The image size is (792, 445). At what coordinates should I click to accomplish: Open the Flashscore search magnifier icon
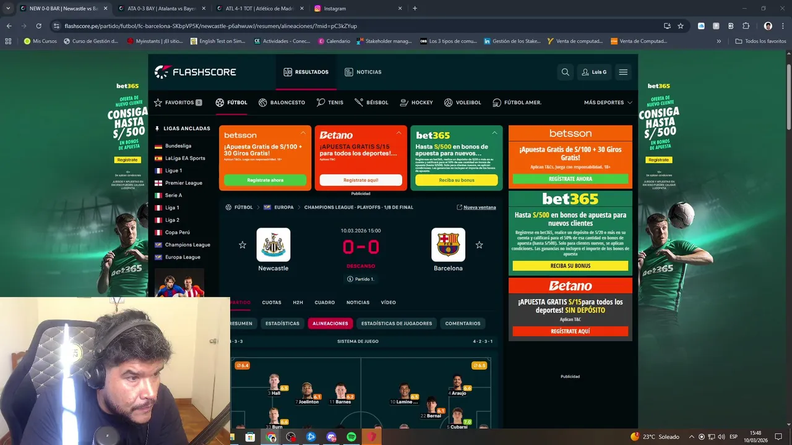click(565, 72)
